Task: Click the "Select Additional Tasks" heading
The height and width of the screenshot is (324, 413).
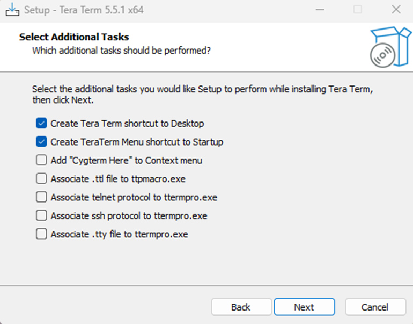Action: click(x=74, y=37)
